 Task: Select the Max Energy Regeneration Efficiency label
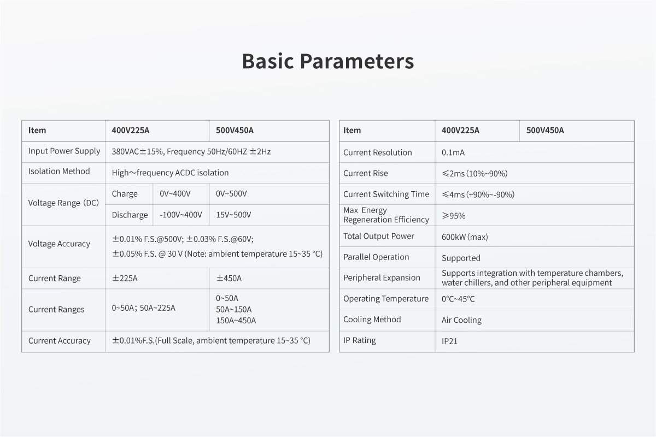[386, 215]
